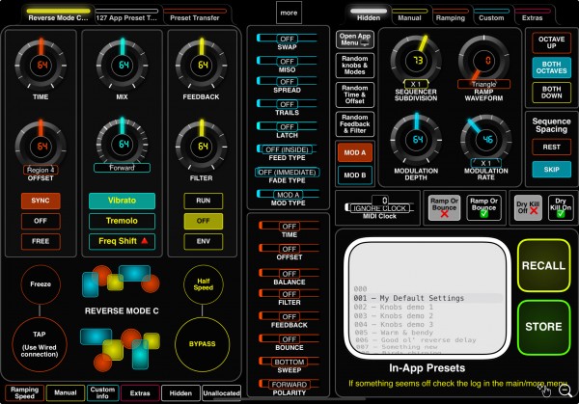The height and width of the screenshot is (404, 579).
Task: Toggle the LATCH switch
Action: click(x=287, y=127)
